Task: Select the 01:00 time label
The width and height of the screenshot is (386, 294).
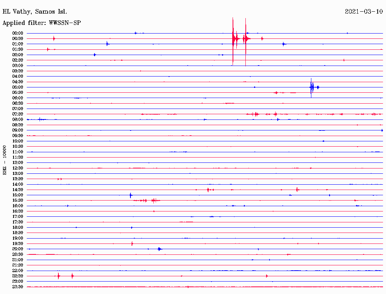Action: click(x=18, y=44)
